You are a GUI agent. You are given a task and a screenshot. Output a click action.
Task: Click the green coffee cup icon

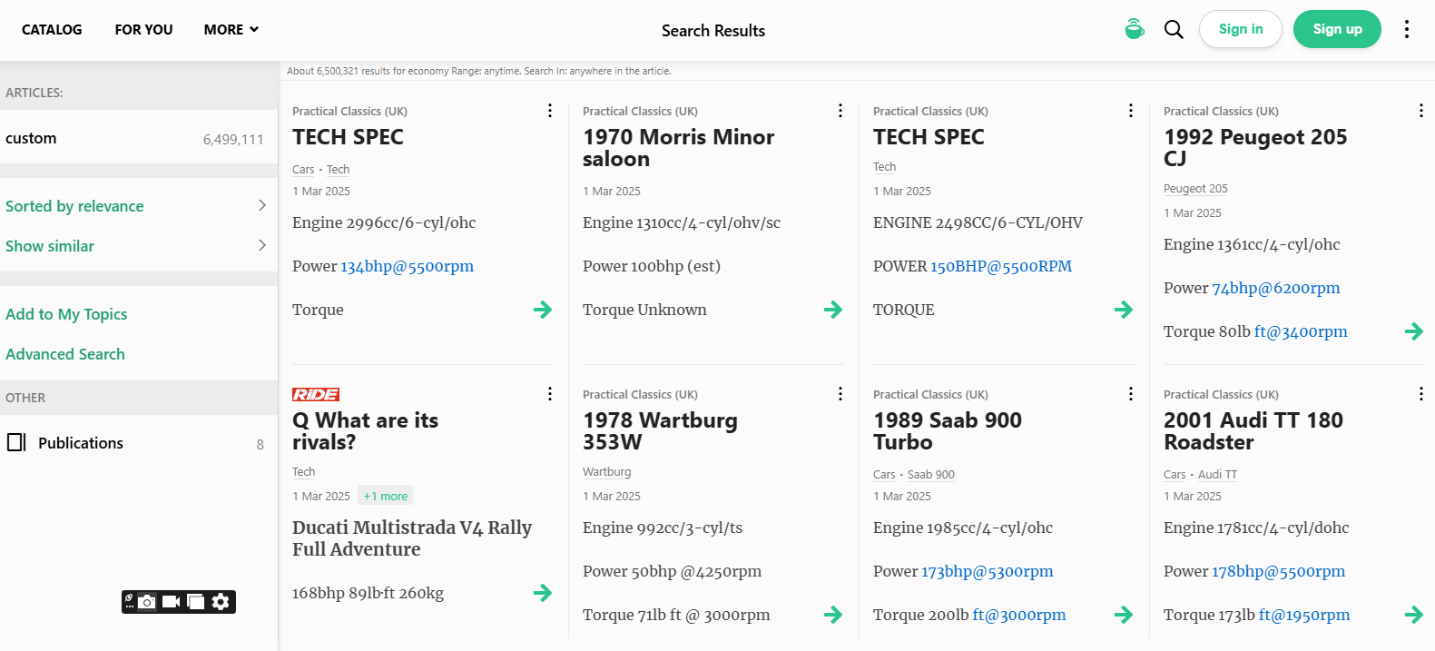[x=1134, y=29]
